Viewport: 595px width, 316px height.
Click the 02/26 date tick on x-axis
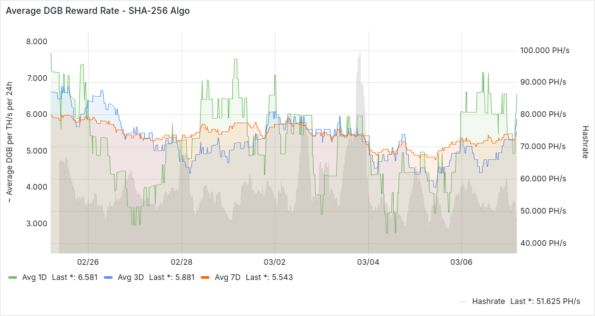pyautogui.click(x=88, y=262)
